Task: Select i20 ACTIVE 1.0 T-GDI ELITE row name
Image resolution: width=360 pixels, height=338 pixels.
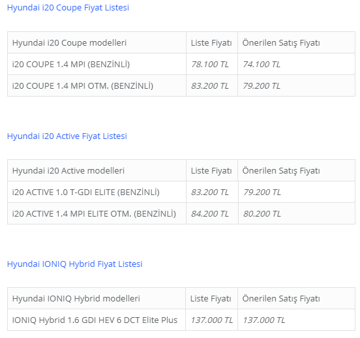Action: click(86, 192)
